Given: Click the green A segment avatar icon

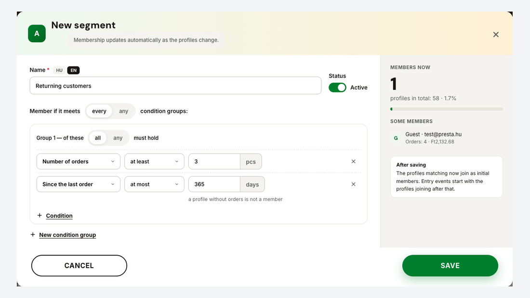Looking at the screenshot, I should click(37, 33).
